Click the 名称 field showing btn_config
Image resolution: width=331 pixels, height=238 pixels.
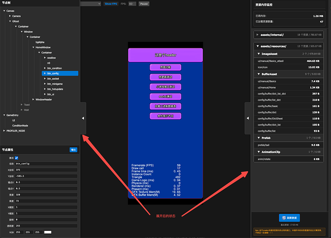[x=46, y=164]
